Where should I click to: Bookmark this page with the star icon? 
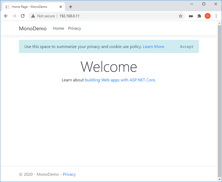(180, 16)
